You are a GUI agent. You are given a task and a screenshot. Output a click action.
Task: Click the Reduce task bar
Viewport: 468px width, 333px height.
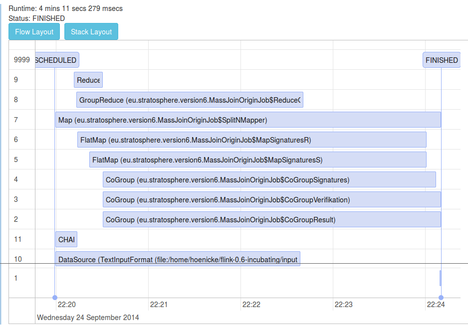[x=88, y=80]
